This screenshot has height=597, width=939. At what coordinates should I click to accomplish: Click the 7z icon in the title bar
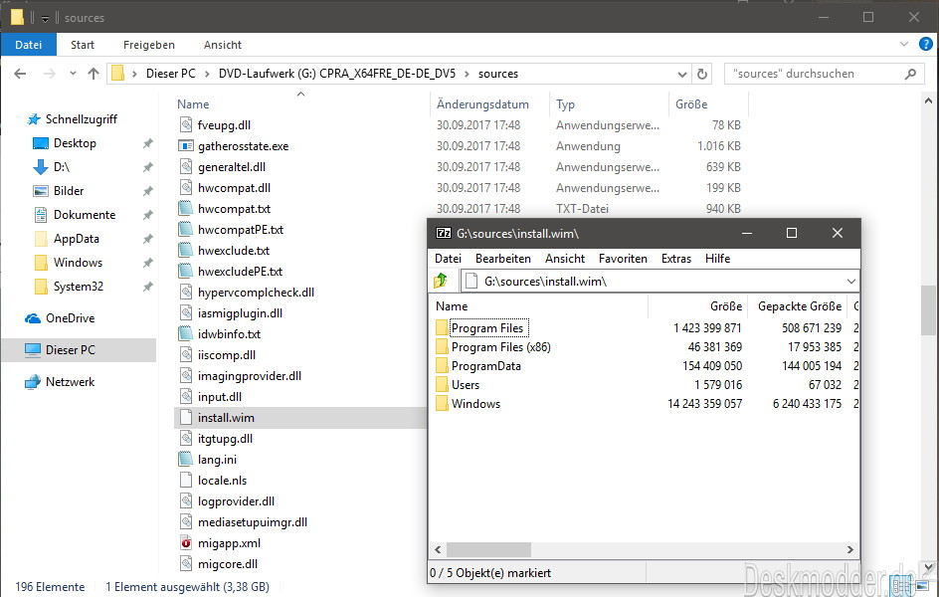[x=444, y=233]
